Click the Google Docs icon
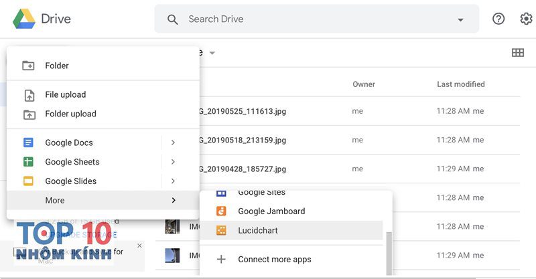Image resolution: width=536 pixels, height=279 pixels. click(28, 142)
